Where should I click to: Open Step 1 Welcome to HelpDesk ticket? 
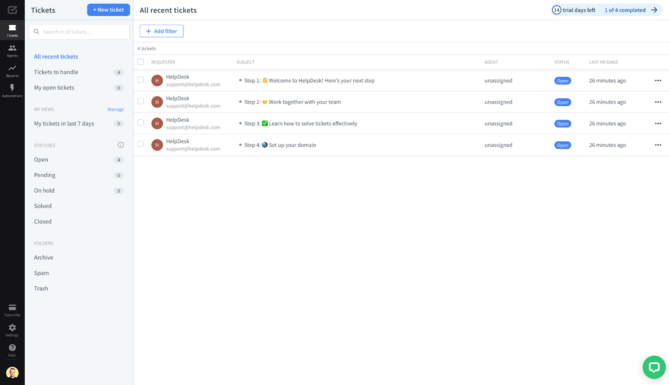309,81
